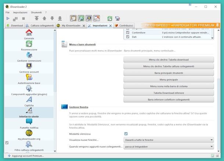Open Generale settings section
Screen dimensions: 224x161
29,34
